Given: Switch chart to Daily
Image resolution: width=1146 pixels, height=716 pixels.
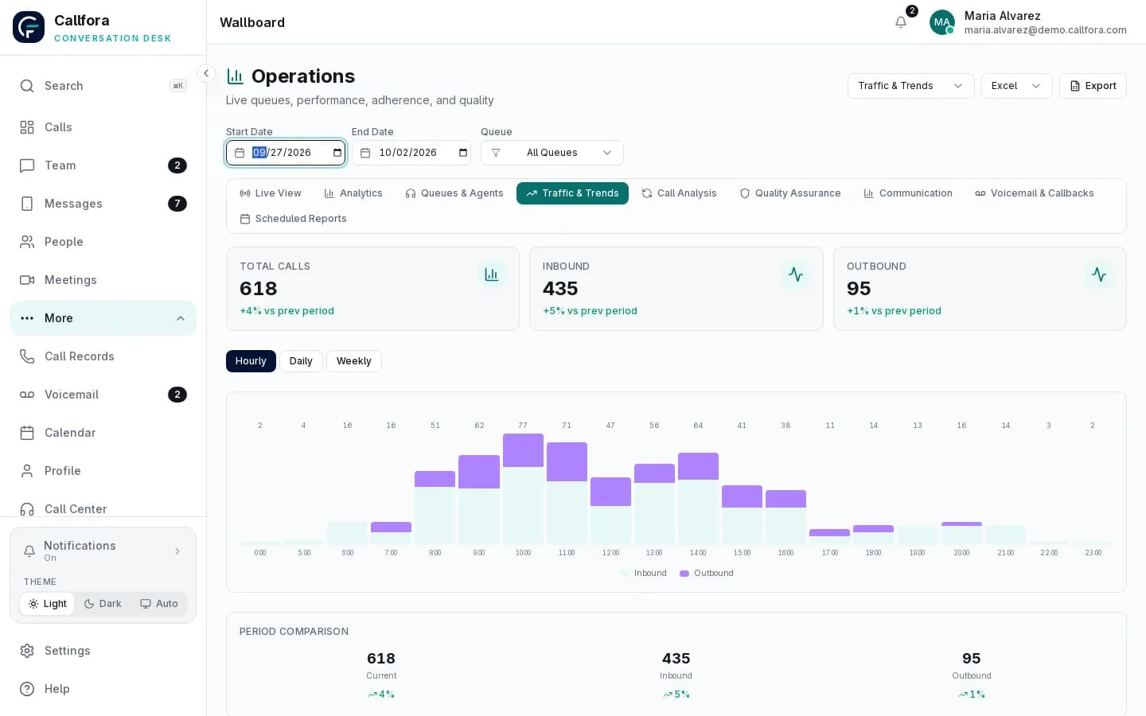Looking at the screenshot, I should (x=301, y=361).
